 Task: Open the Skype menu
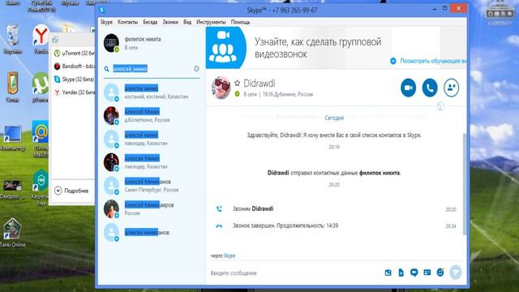(106, 22)
